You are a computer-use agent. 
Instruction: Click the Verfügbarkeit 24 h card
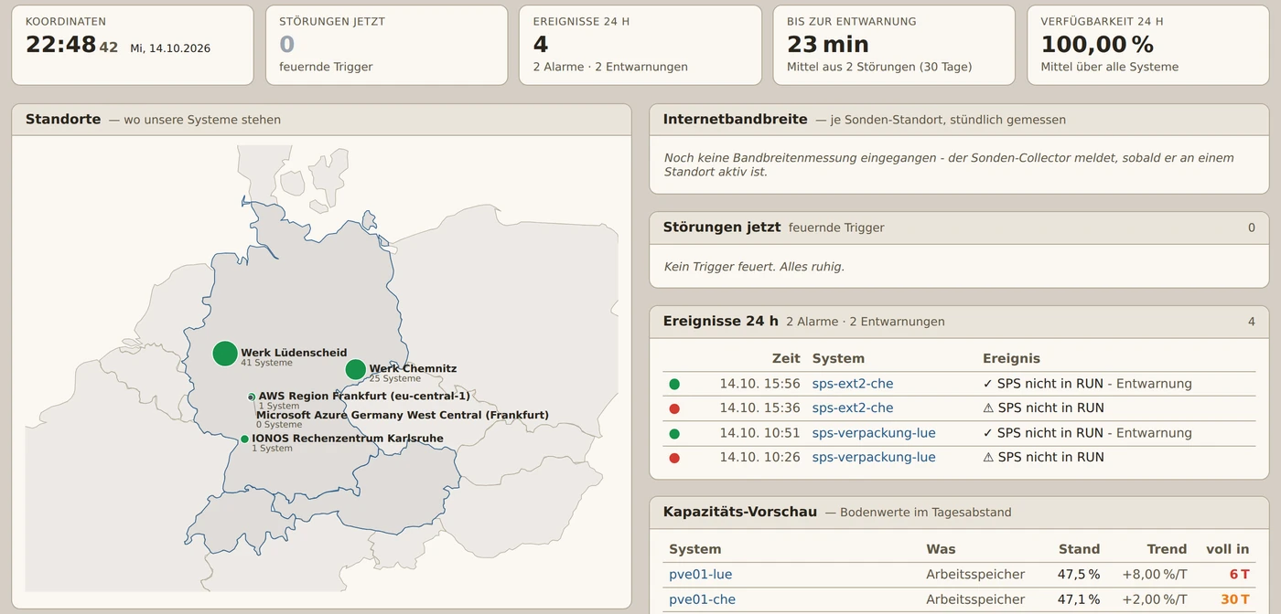[1148, 46]
